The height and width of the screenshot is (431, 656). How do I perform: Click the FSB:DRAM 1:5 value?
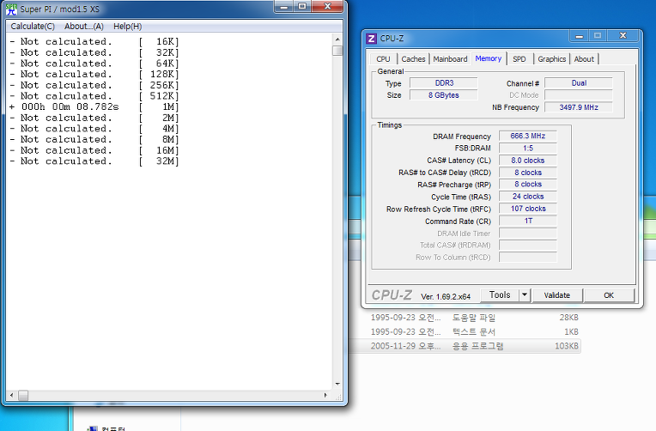point(528,149)
